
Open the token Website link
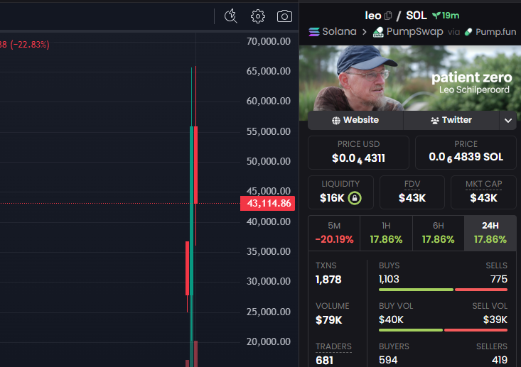coord(355,120)
